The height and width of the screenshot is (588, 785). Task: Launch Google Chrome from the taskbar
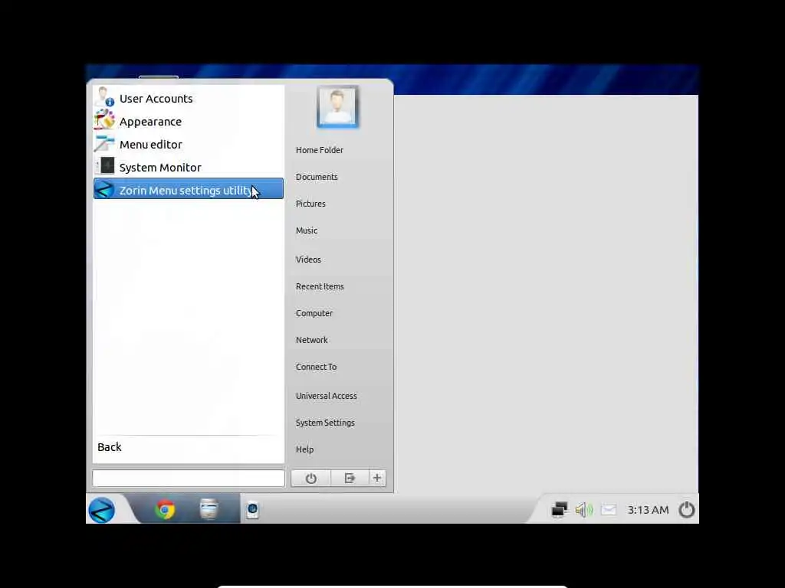165,510
